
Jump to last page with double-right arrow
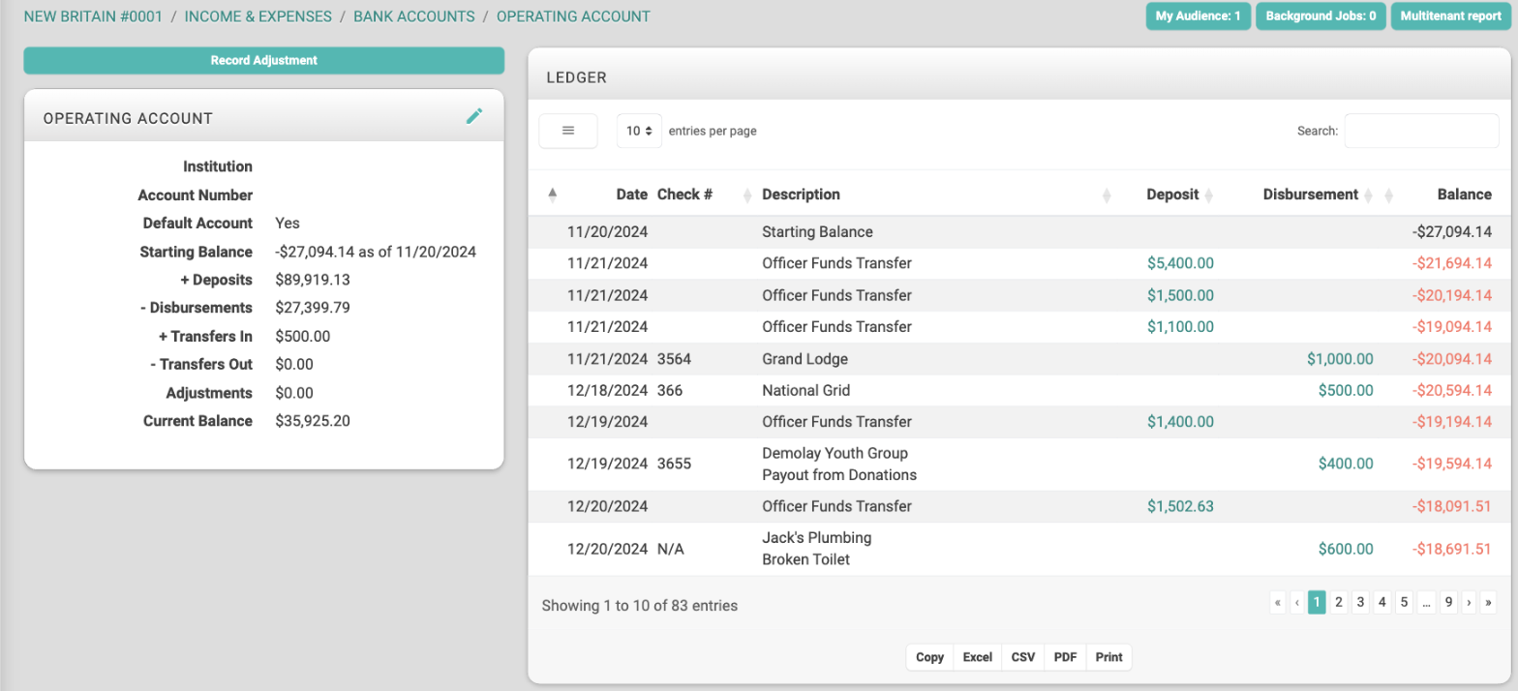[1490, 603]
